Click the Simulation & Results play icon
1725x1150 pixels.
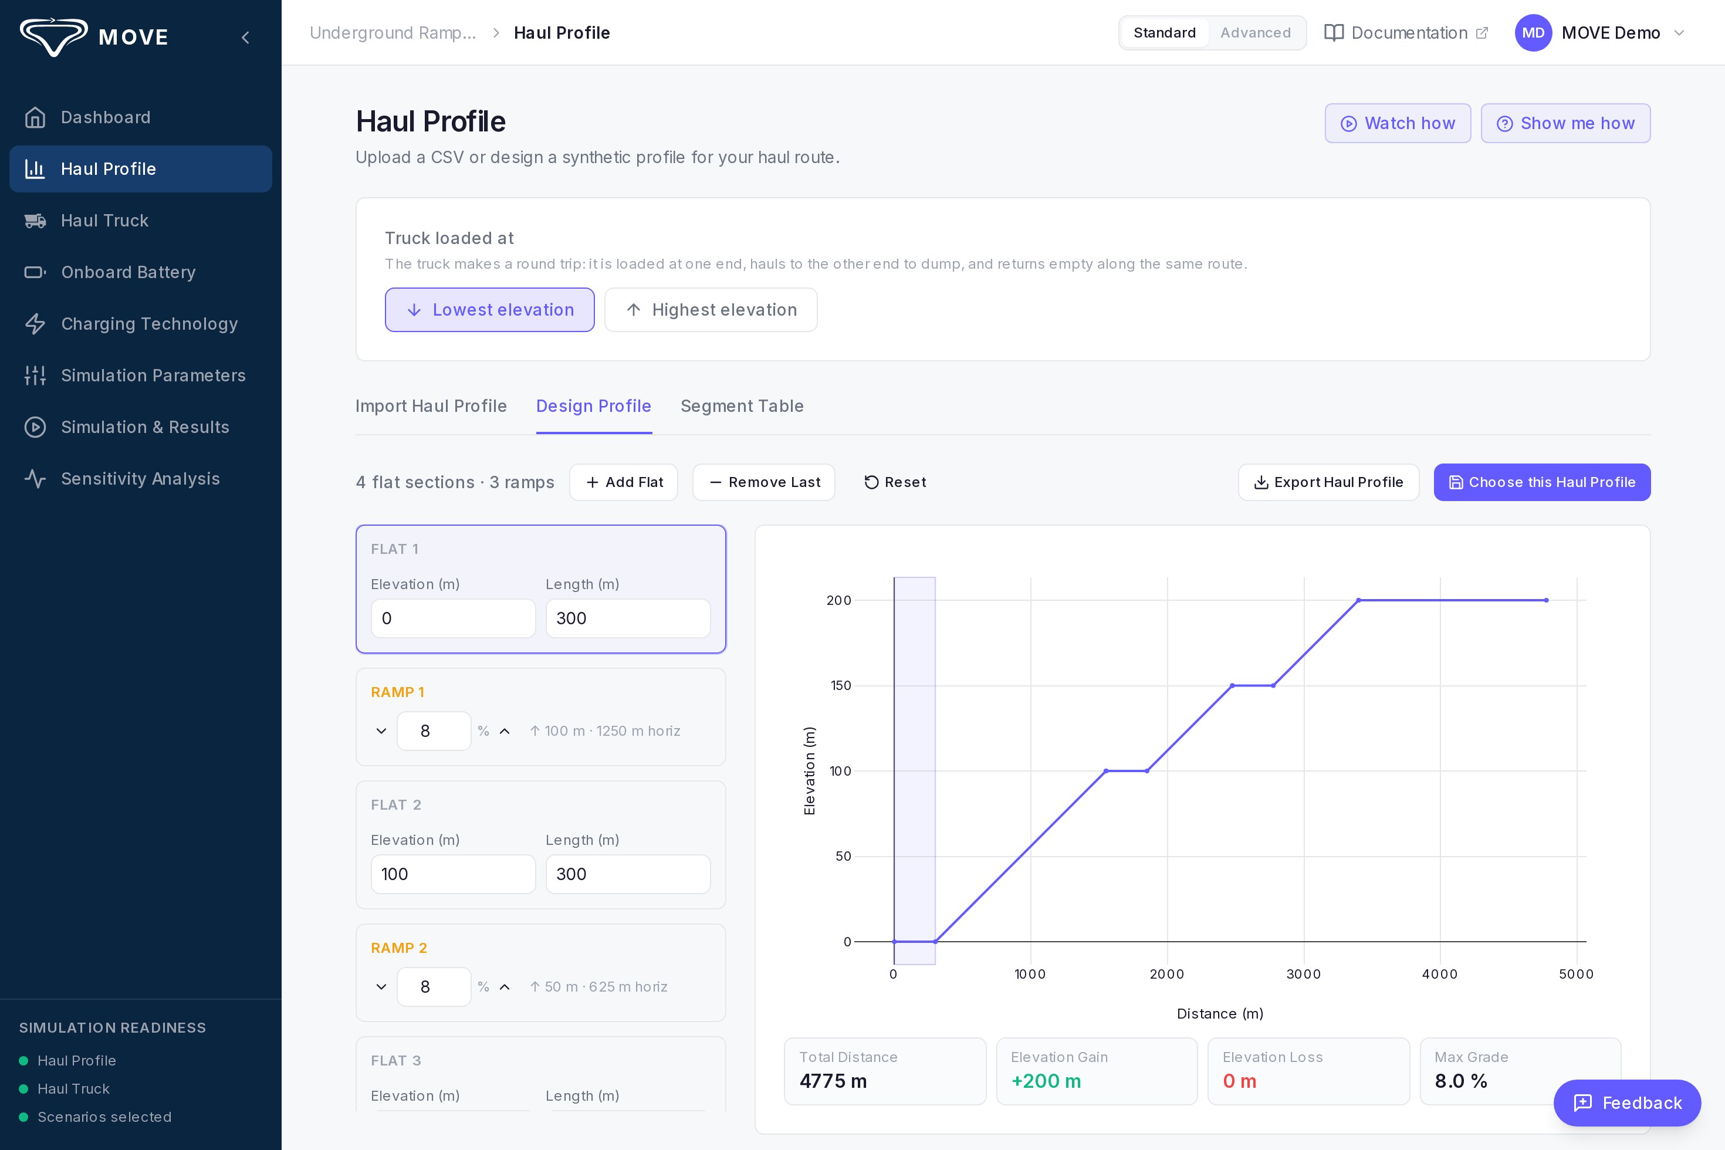35,427
